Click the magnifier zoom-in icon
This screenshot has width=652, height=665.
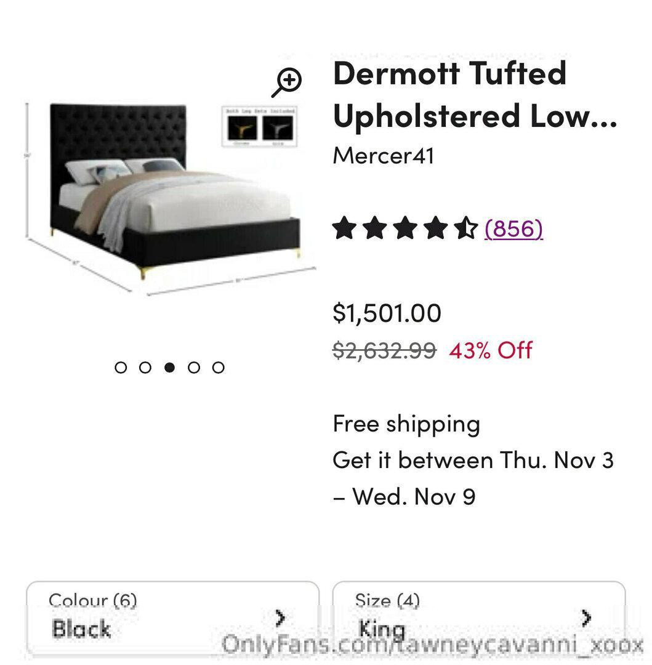[x=287, y=83]
